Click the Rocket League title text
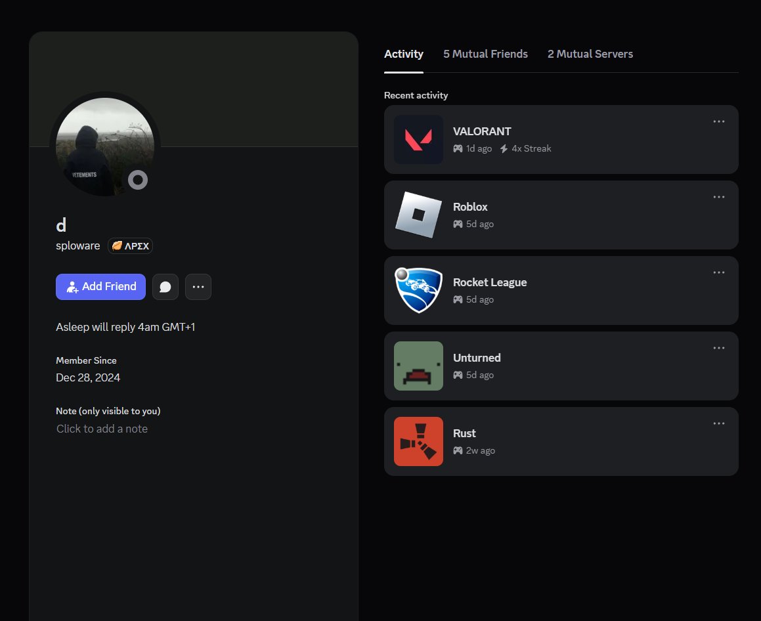Image resolution: width=761 pixels, height=621 pixels. pyautogui.click(x=490, y=282)
